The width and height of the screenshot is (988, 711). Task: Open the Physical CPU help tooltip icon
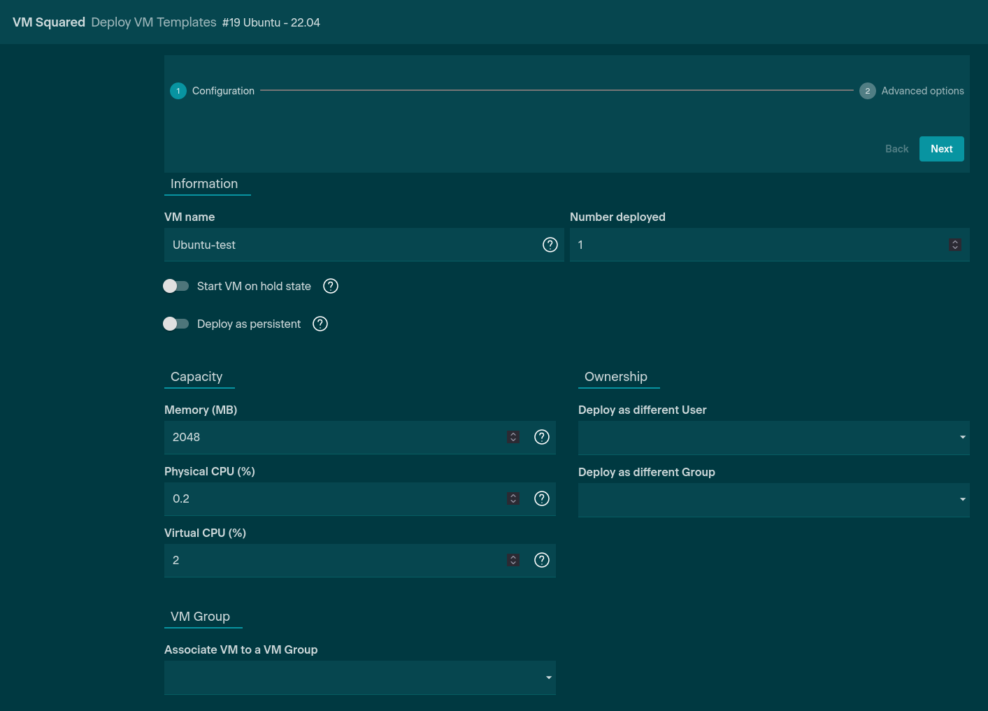(x=542, y=498)
